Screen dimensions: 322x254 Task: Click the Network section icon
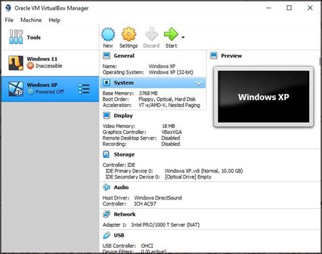tap(107, 214)
